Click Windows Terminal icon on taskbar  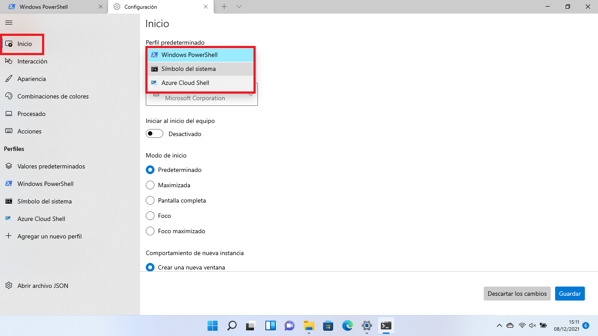tap(386, 325)
